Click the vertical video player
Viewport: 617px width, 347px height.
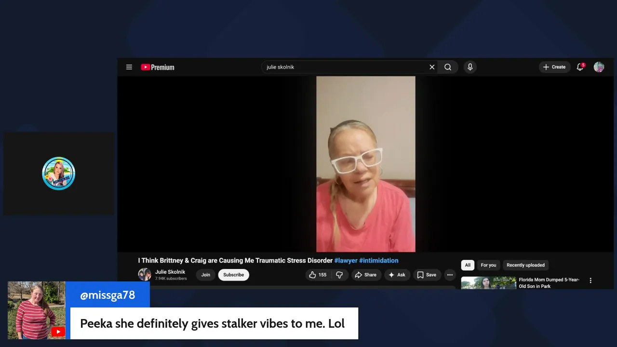coord(365,164)
